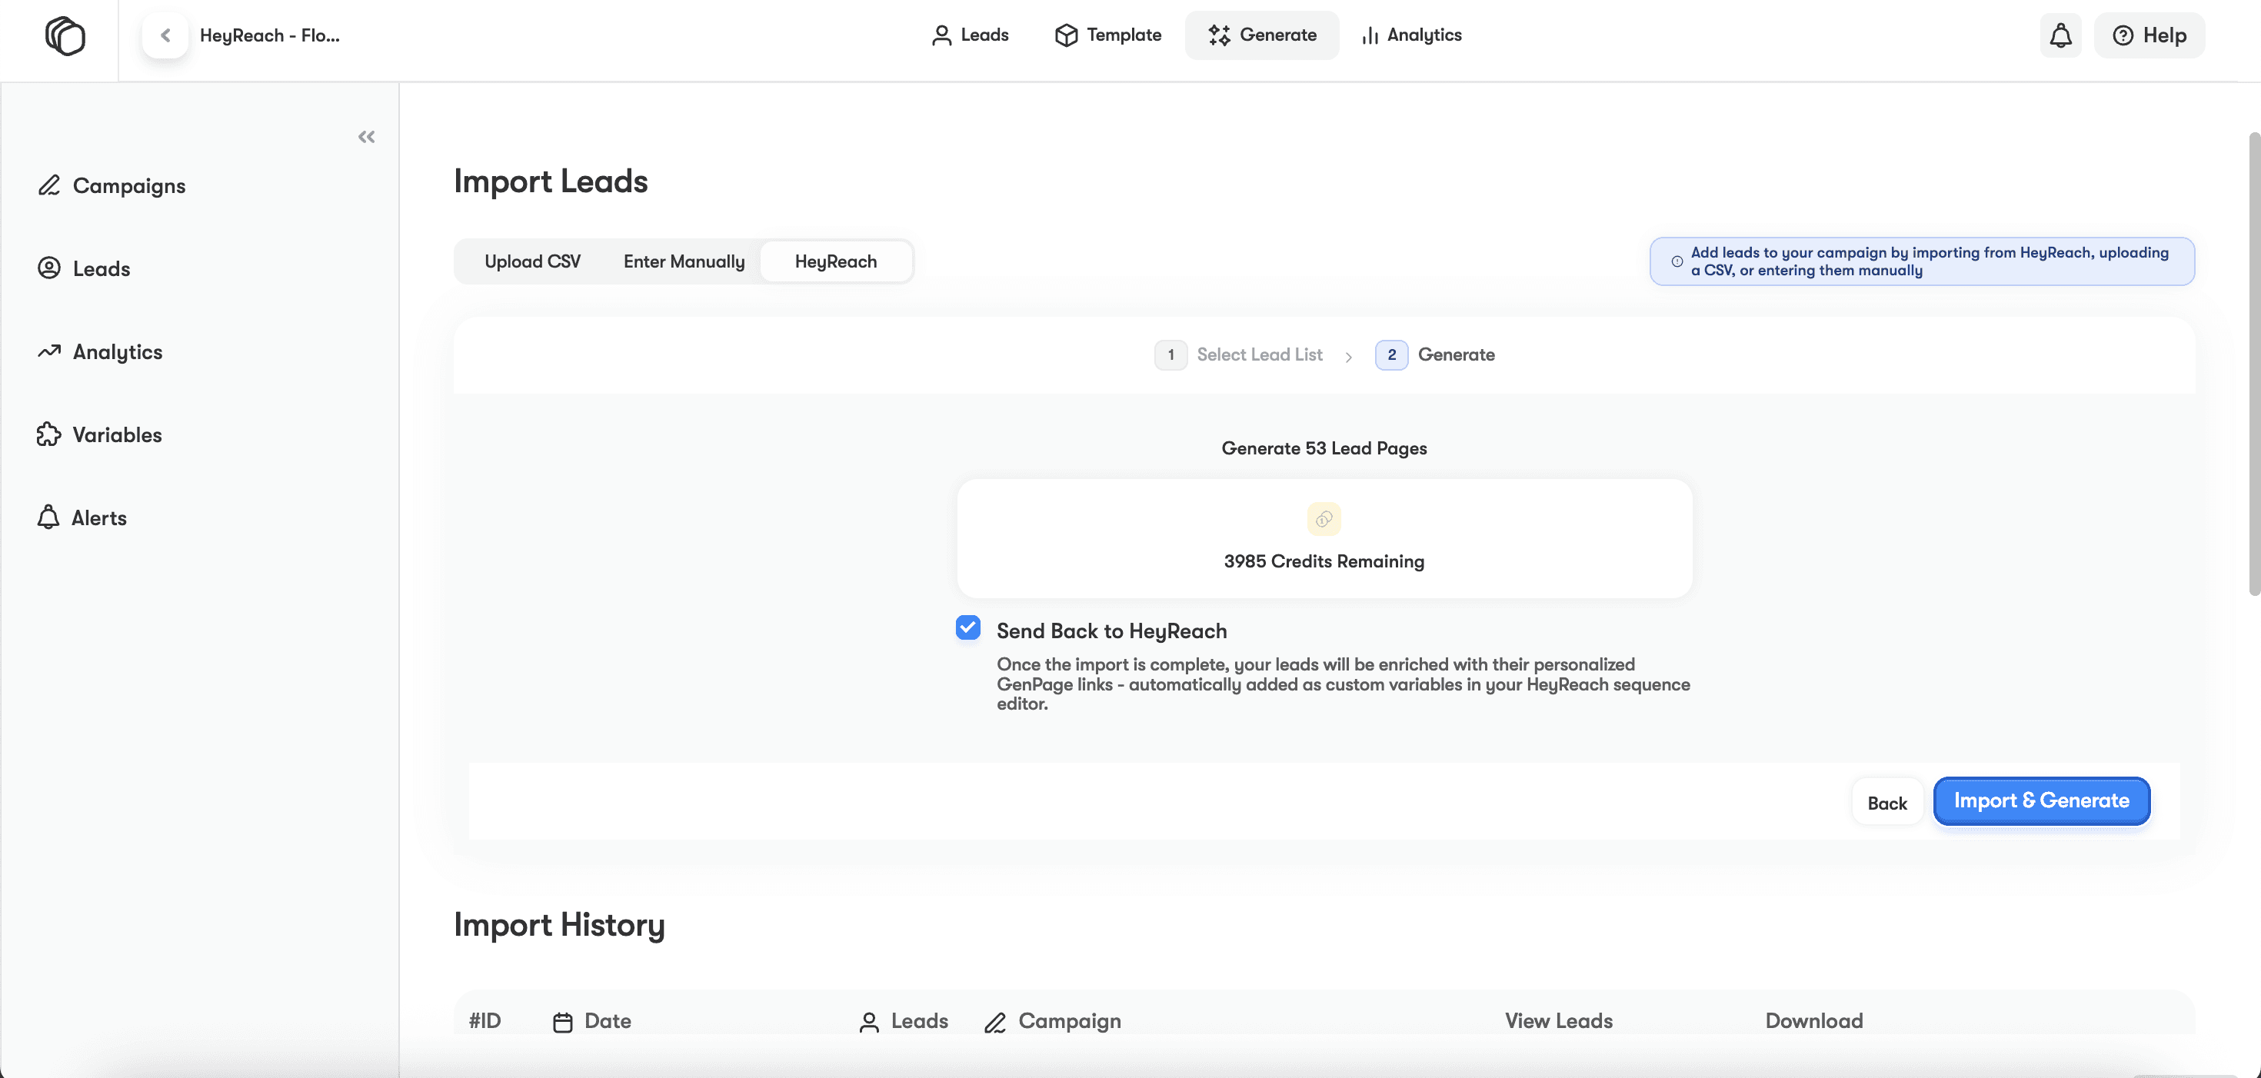Viewport: 2261px width, 1078px height.
Task: Uncheck Send Back to HeyReach checkbox
Action: 967,627
